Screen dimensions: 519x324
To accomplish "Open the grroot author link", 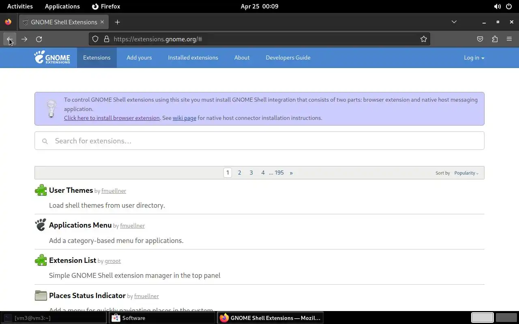I will click(113, 261).
